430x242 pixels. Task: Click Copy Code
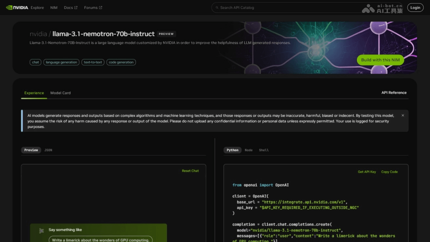[390, 172]
